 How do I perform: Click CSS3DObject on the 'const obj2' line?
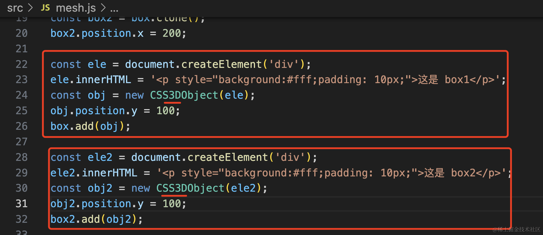(190, 188)
